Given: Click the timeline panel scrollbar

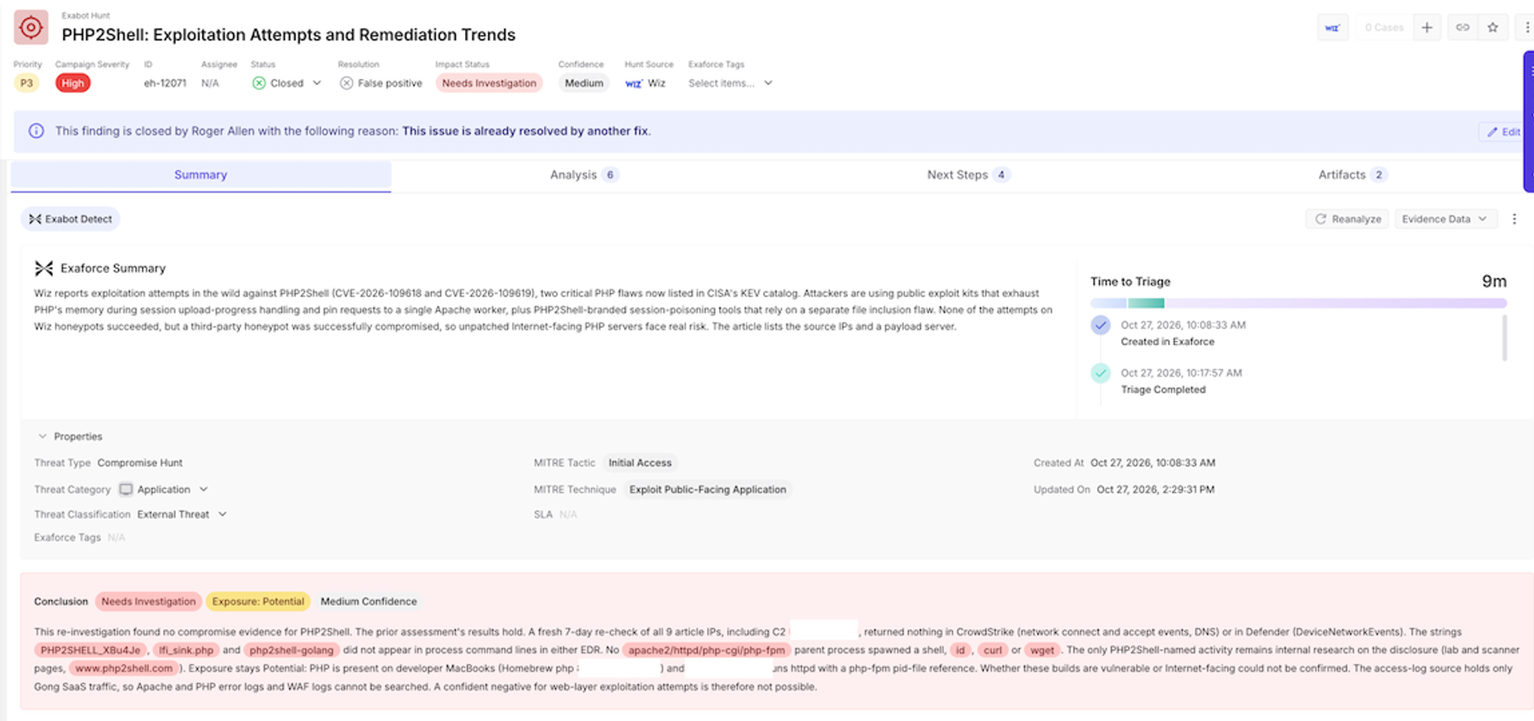Looking at the screenshot, I should pos(1504,338).
